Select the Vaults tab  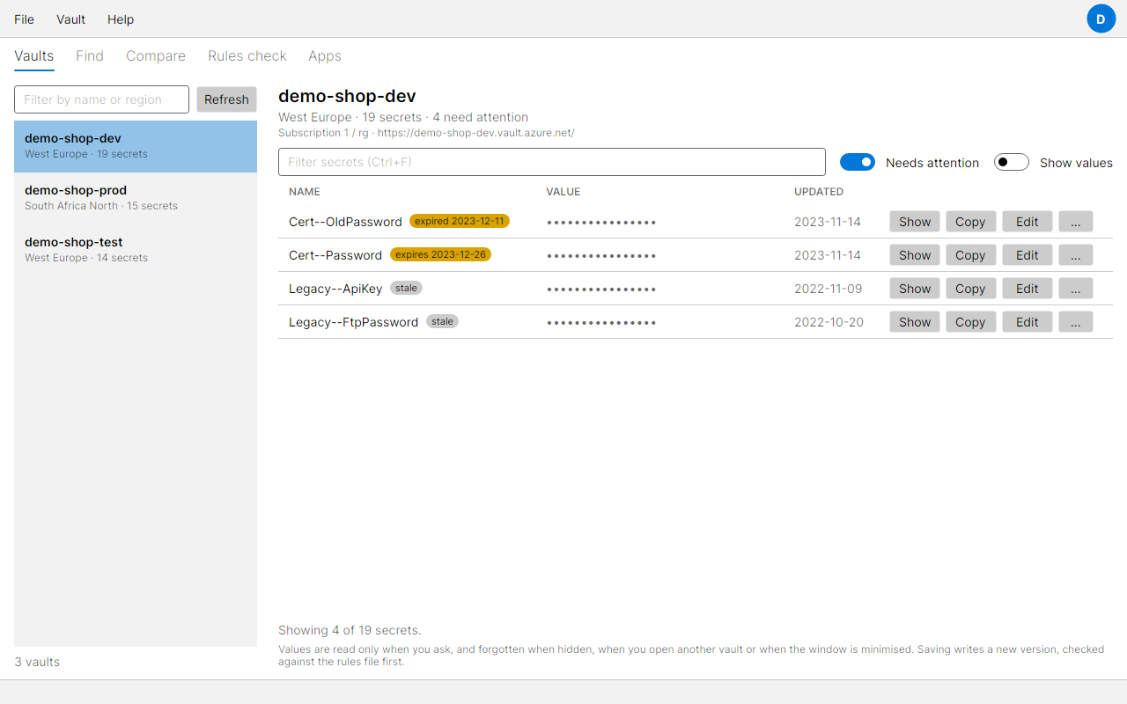34,55
